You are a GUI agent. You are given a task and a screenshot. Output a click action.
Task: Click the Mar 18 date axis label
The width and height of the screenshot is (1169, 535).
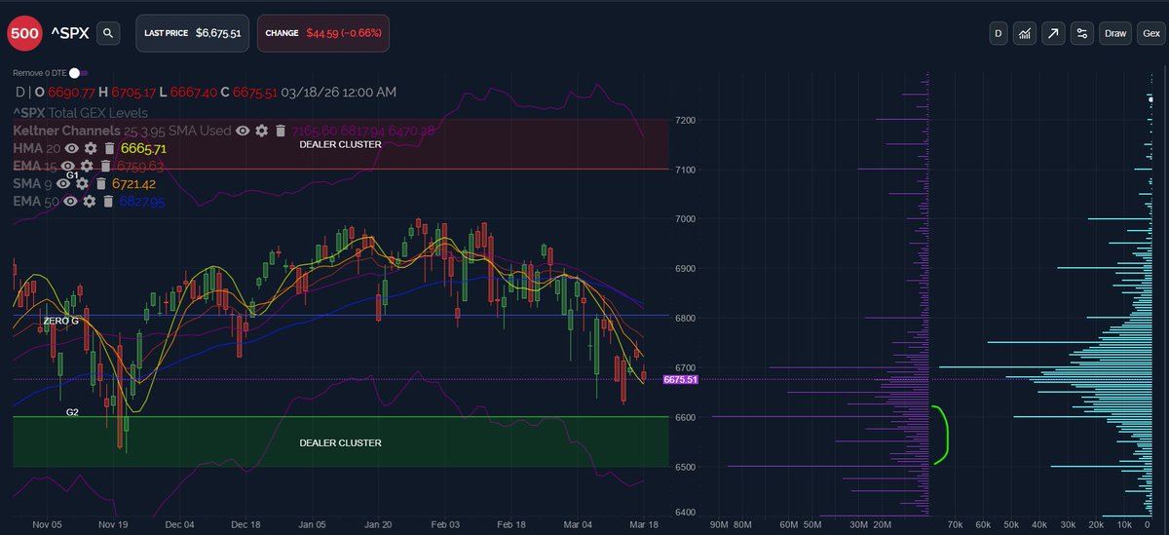coord(644,523)
